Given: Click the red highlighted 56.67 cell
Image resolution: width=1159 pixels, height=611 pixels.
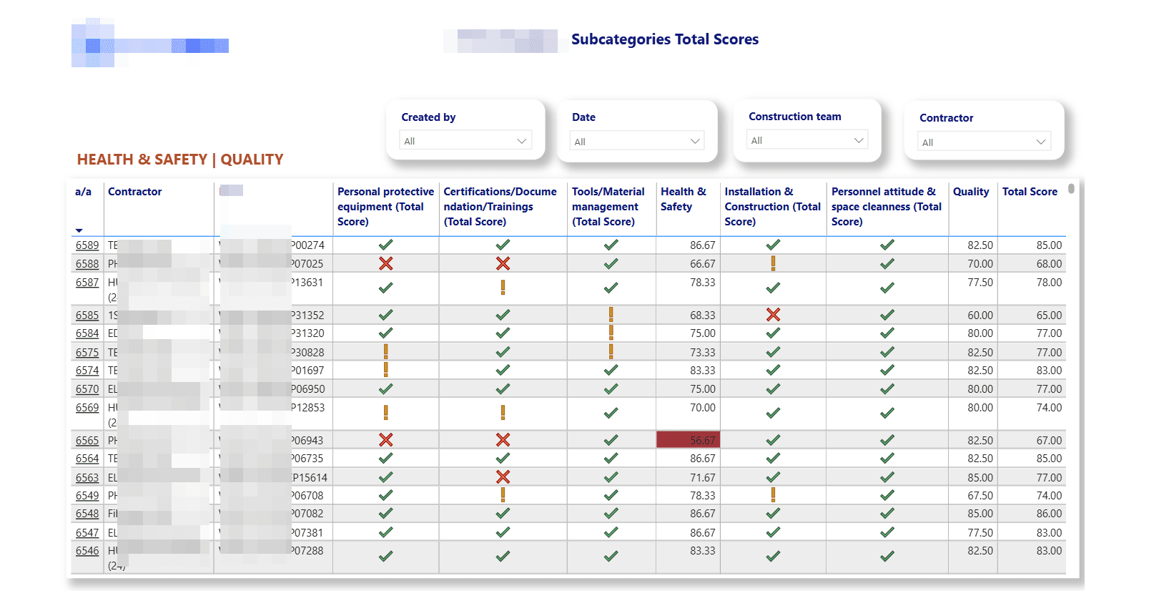Looking at the screenshot, I should (x=687, y=440).
